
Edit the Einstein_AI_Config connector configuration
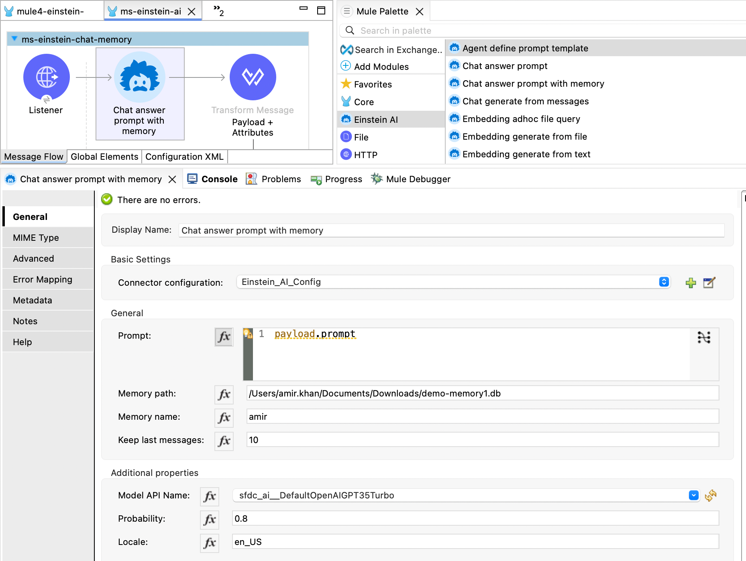tap(709, 283)
